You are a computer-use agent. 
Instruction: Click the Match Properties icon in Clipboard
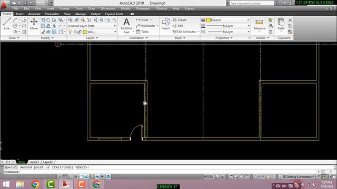point(290,31)
